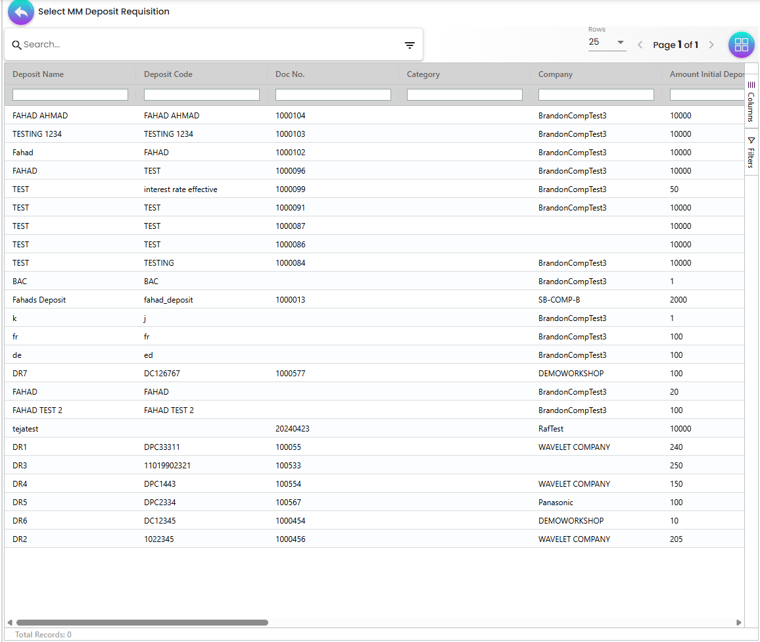Image resolution: width=760 pixels, height=642 pixels.
Task: Click the Company filter box
Action: tap(596, 95)
